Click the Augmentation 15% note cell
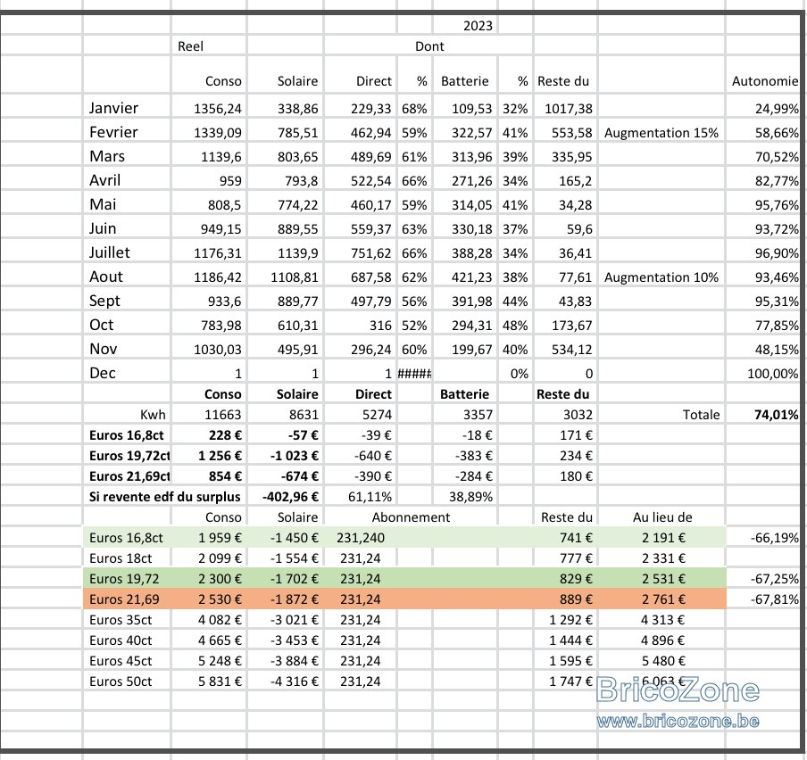807x760 pixels. click(x=661, y=132)
